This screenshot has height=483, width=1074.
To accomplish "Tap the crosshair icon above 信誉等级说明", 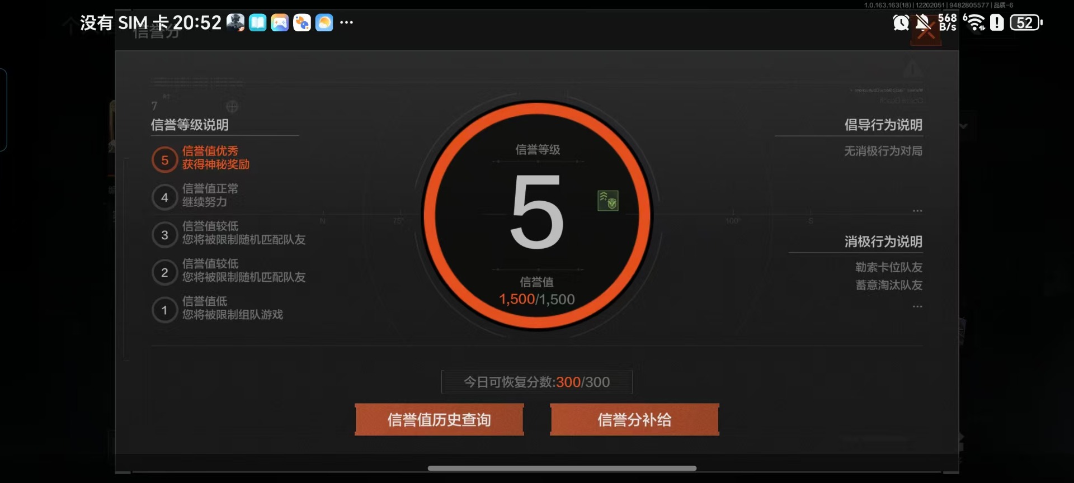I will click(x=232, y=106).
